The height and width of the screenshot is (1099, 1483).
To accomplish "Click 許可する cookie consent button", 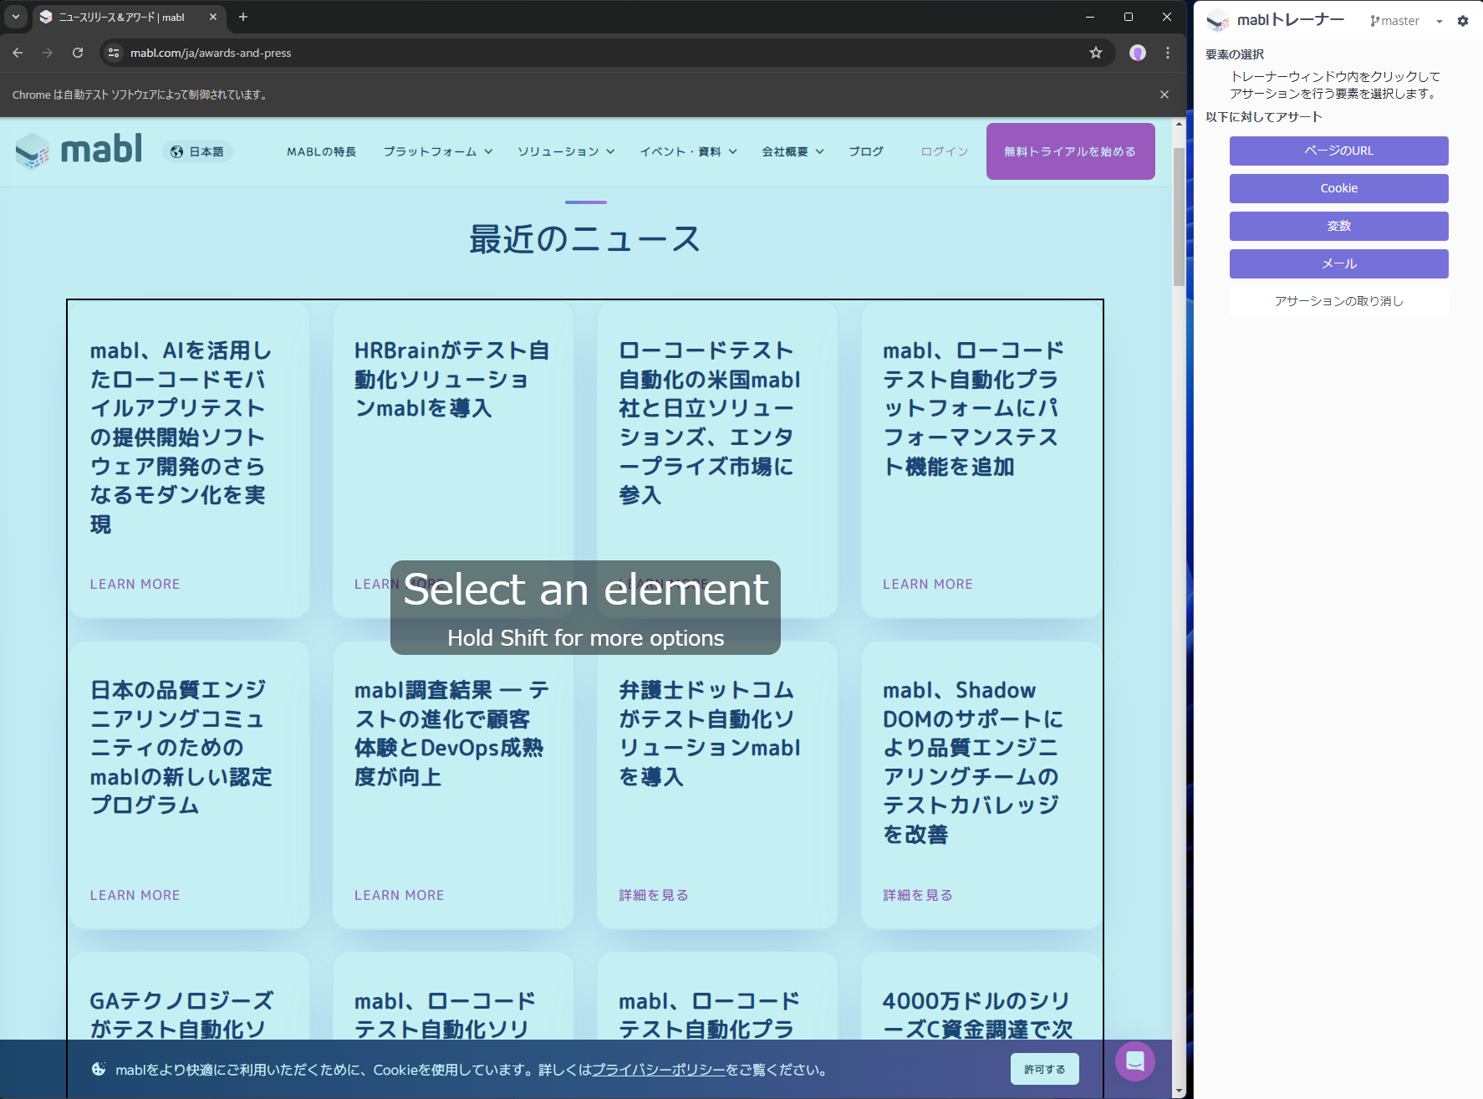I will (1044, 1069).
